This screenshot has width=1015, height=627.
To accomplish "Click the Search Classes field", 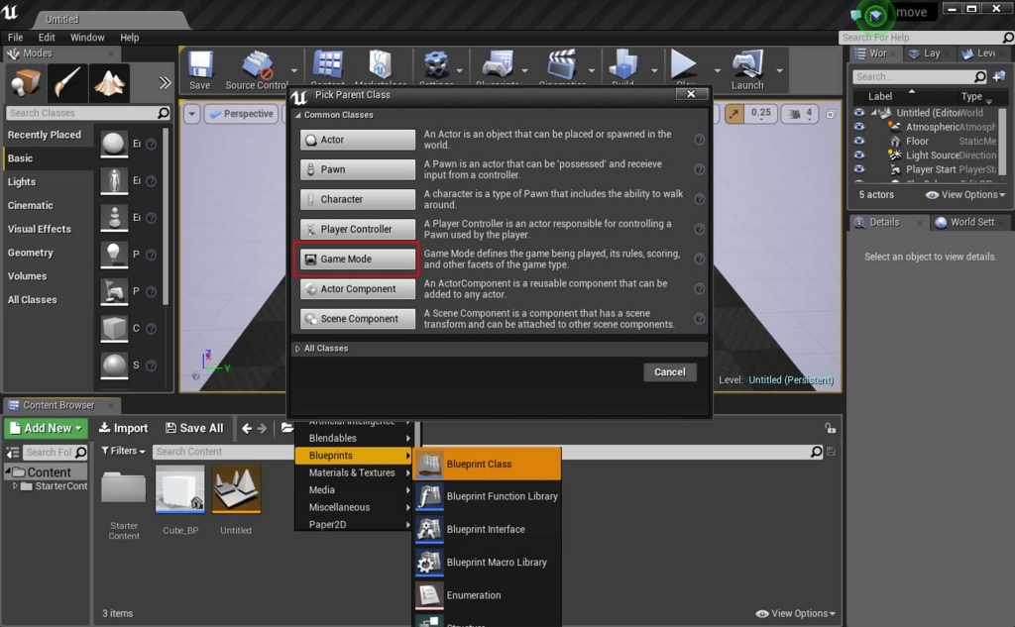I will point(88,113).
